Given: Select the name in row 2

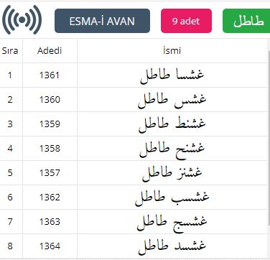Looking at the screenshot, I should pos(172,100).
